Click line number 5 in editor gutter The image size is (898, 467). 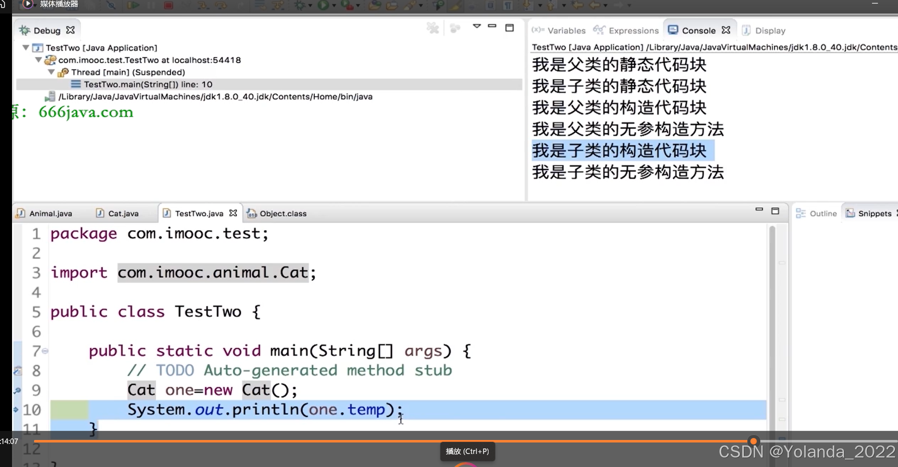(x=36, y=312)
